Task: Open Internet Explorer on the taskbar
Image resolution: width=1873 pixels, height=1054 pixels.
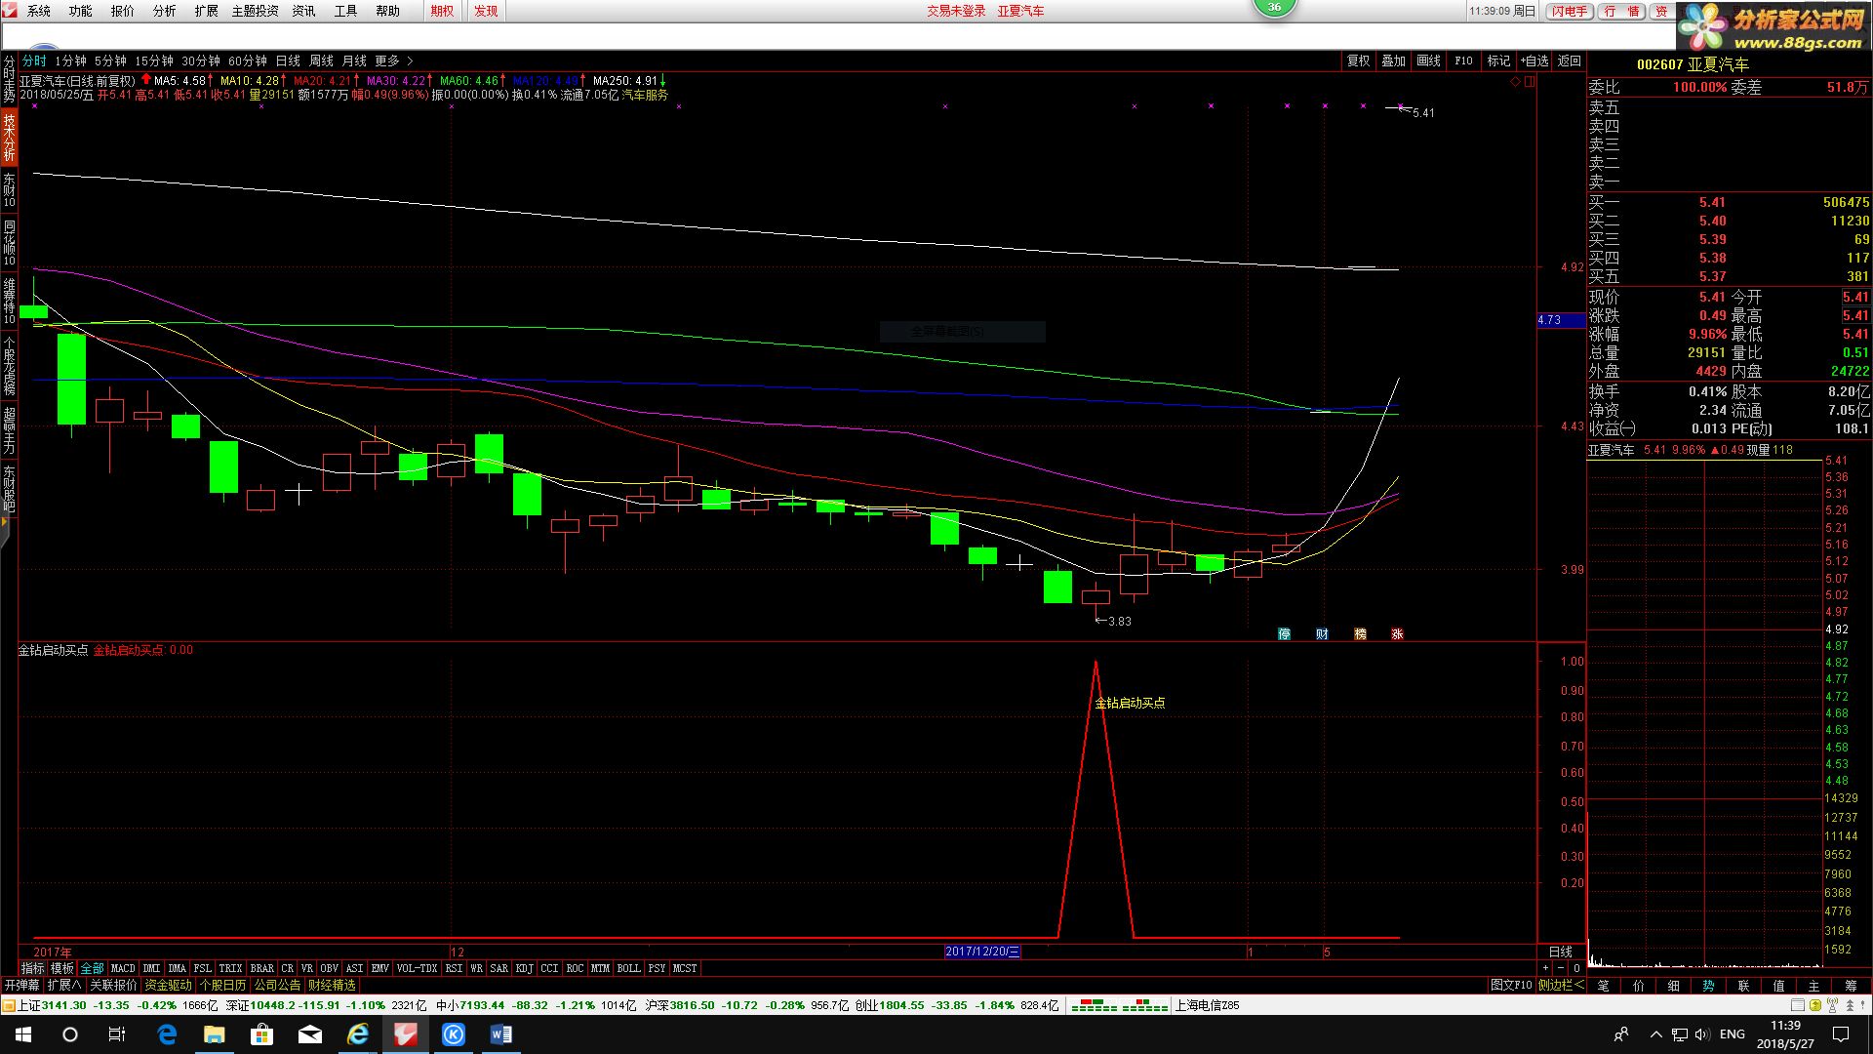Action: 357,1034
